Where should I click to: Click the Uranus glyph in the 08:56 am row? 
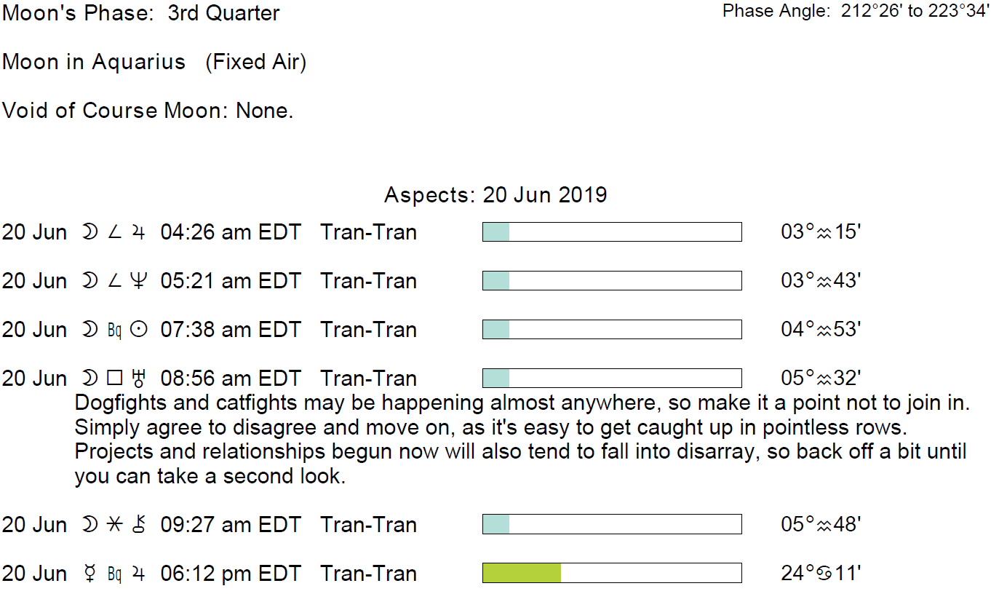click(x=138, y=379)
